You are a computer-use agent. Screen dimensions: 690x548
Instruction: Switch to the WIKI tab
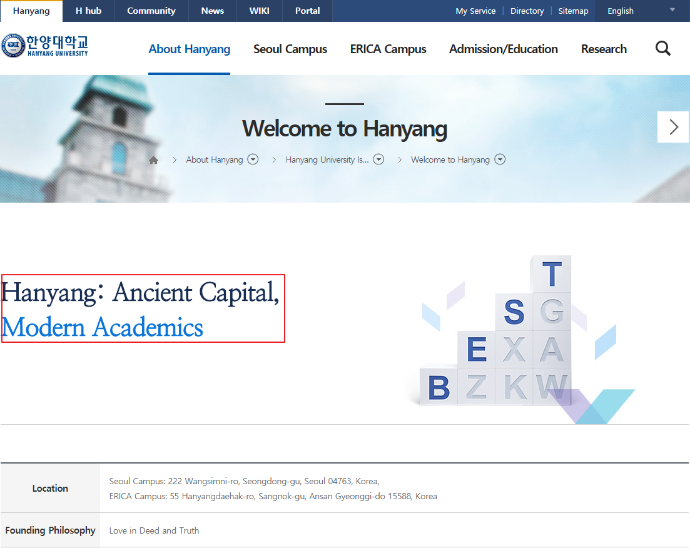tap(260, 11)
